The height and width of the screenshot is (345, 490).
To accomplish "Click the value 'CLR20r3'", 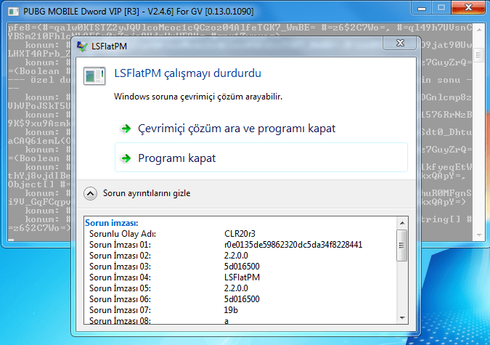I will coord(240,234).
